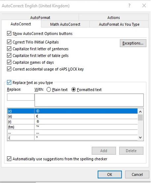Toggle Capitalize names of days

[x=9, y=62]
